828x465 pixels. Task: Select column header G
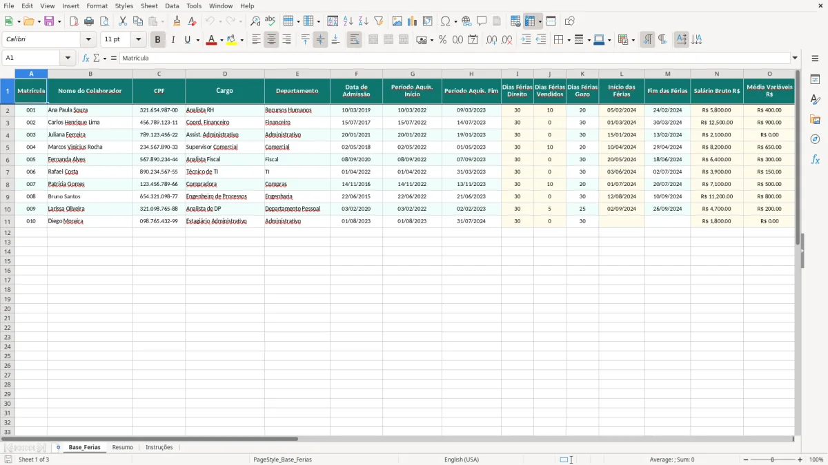pos(413,74)
